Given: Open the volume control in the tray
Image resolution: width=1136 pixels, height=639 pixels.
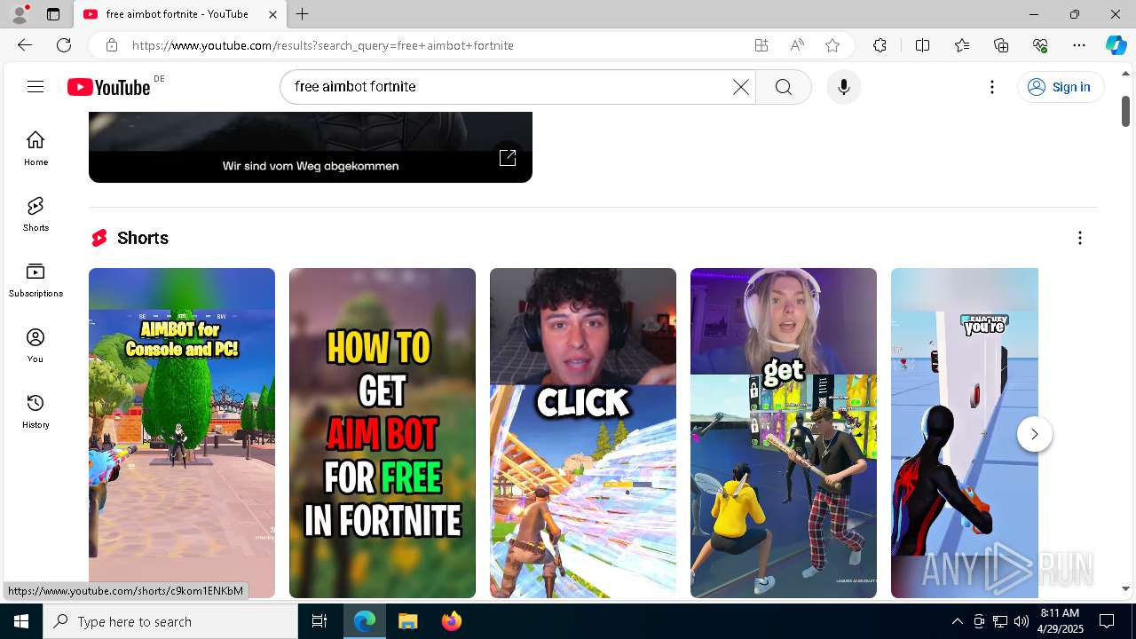Looking at the screenshot, I should [x=1022, y=622].
